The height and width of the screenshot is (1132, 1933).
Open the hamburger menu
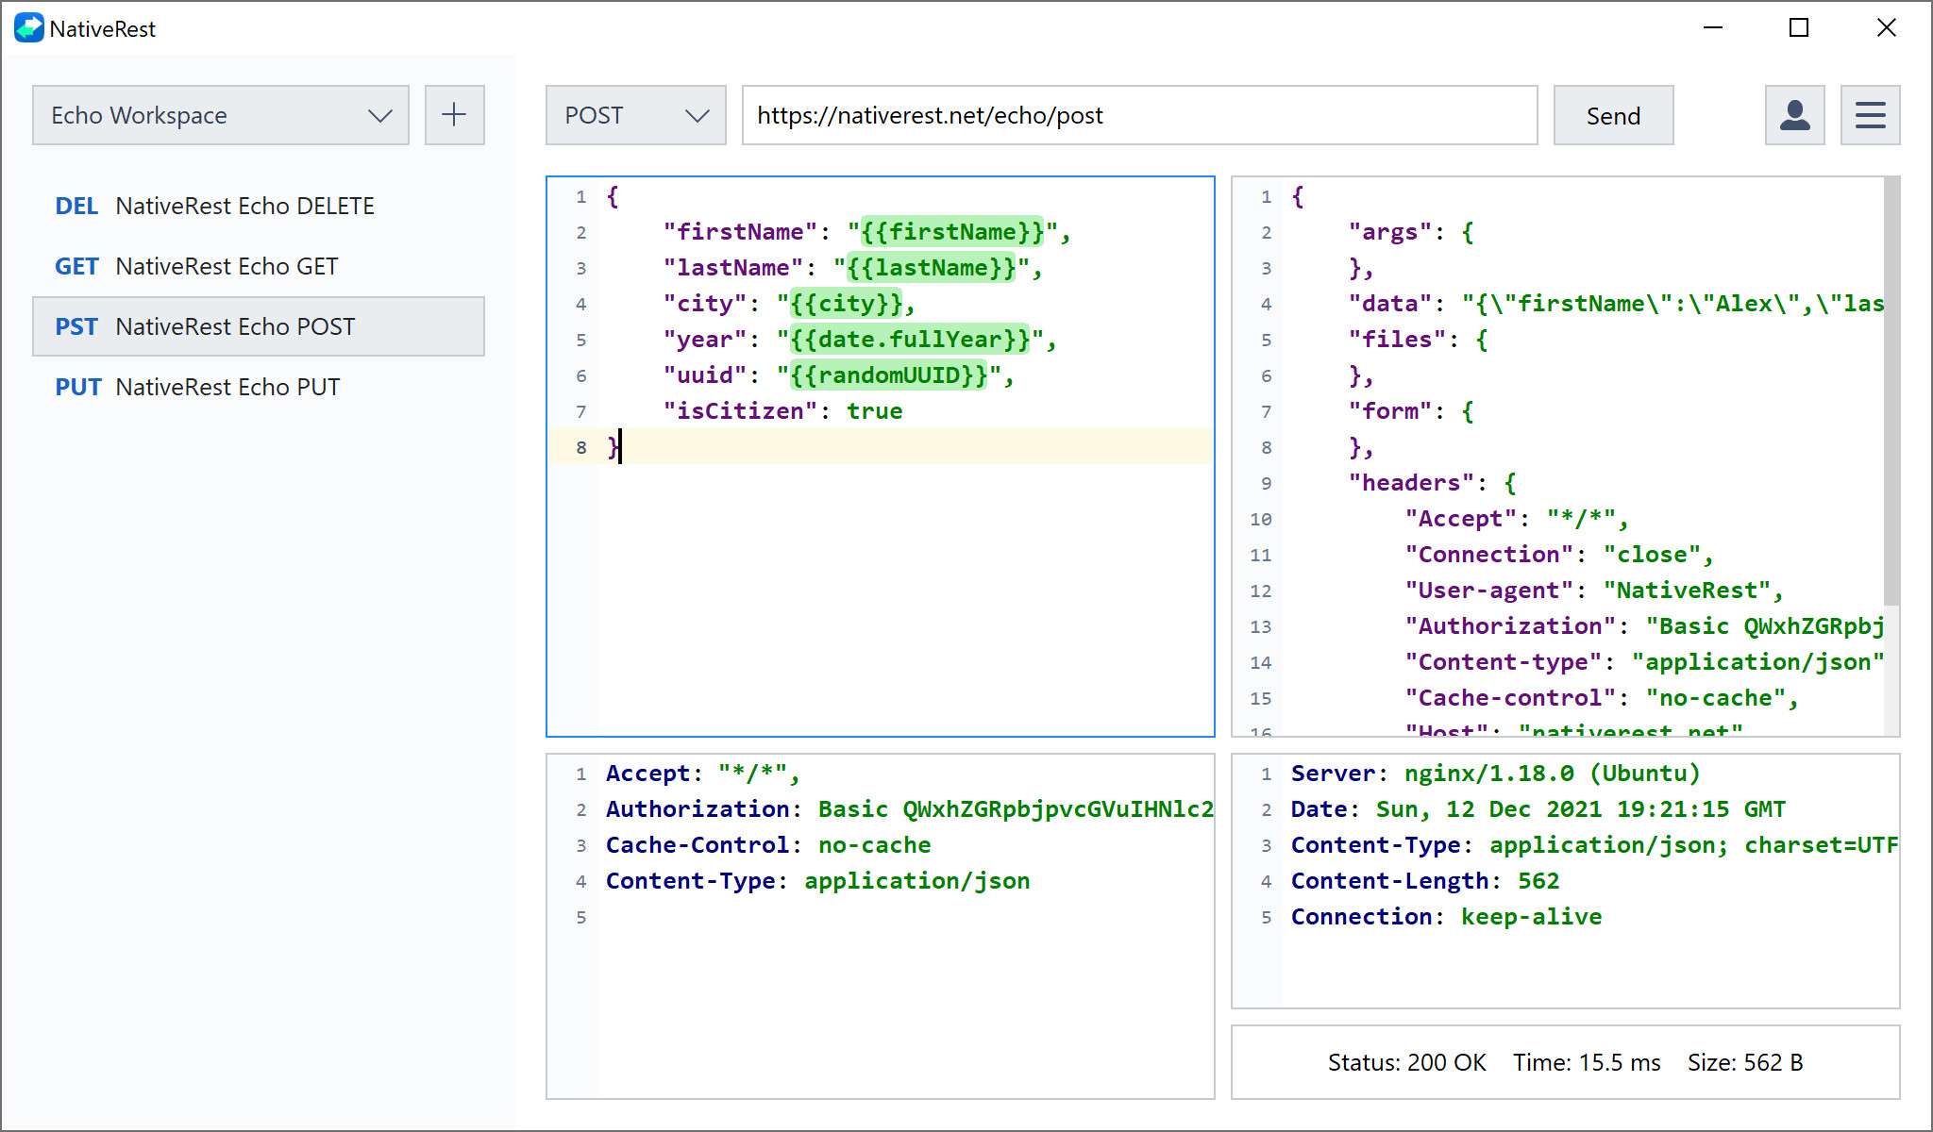click(x=1870, y=115)
